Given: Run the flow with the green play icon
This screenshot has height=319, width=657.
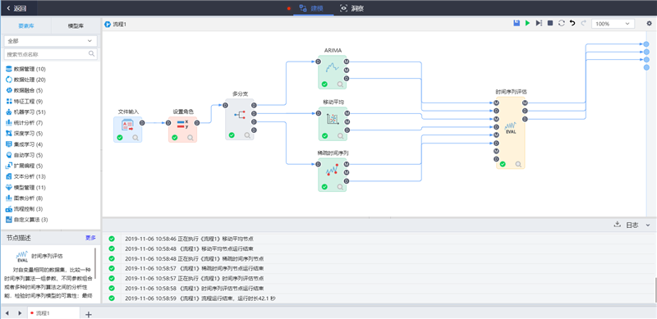Looking at the screenshot, I should tap(527, 24).
